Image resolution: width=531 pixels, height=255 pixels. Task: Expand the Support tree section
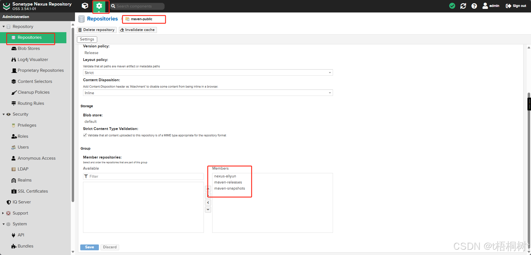3,213
